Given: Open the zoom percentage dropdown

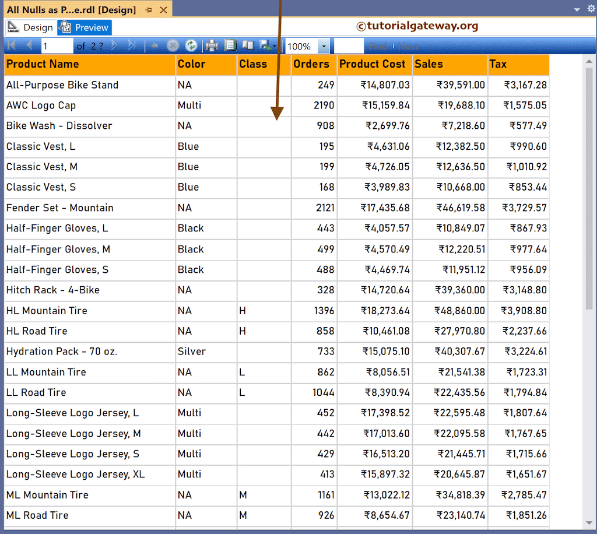Looking at the screenshot, I should (x=319, y=45).
